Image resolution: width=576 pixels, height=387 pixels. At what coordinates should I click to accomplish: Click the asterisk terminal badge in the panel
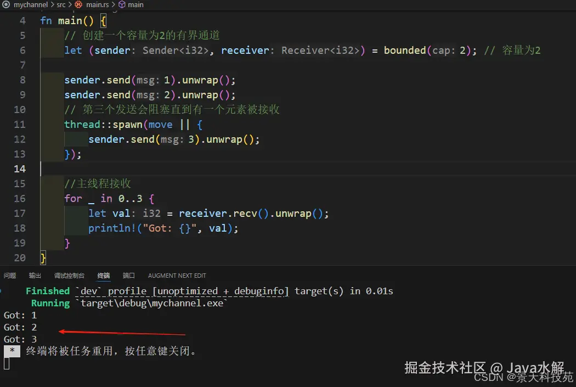12,350
